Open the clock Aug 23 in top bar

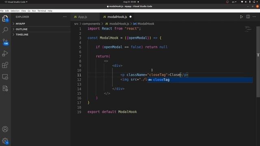(x=130, y=2)
